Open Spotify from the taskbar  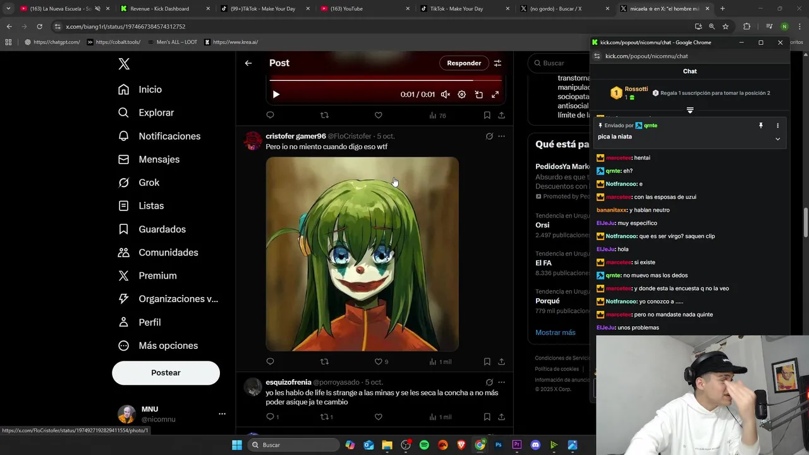[424, 445]
